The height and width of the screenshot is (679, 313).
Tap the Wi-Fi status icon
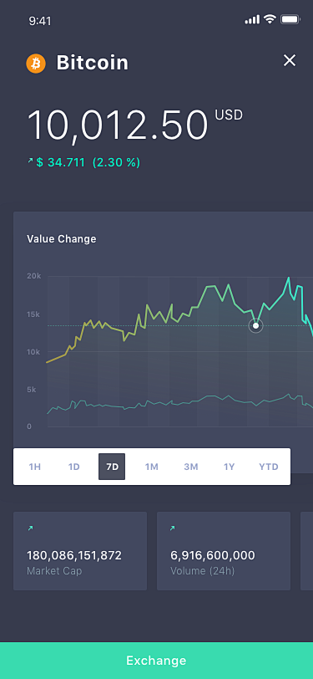(x=270, y=19)
